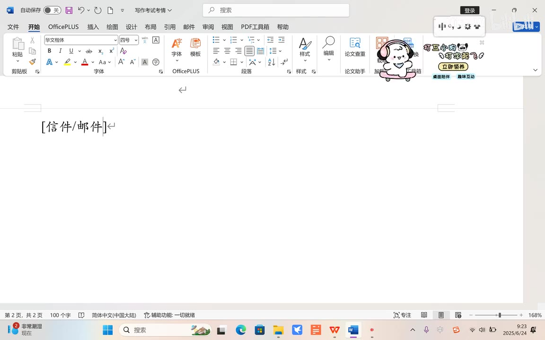Screen dimensions: 545x340
Task: Toggle bold formatting in Font group
Action: pos(49,51)
